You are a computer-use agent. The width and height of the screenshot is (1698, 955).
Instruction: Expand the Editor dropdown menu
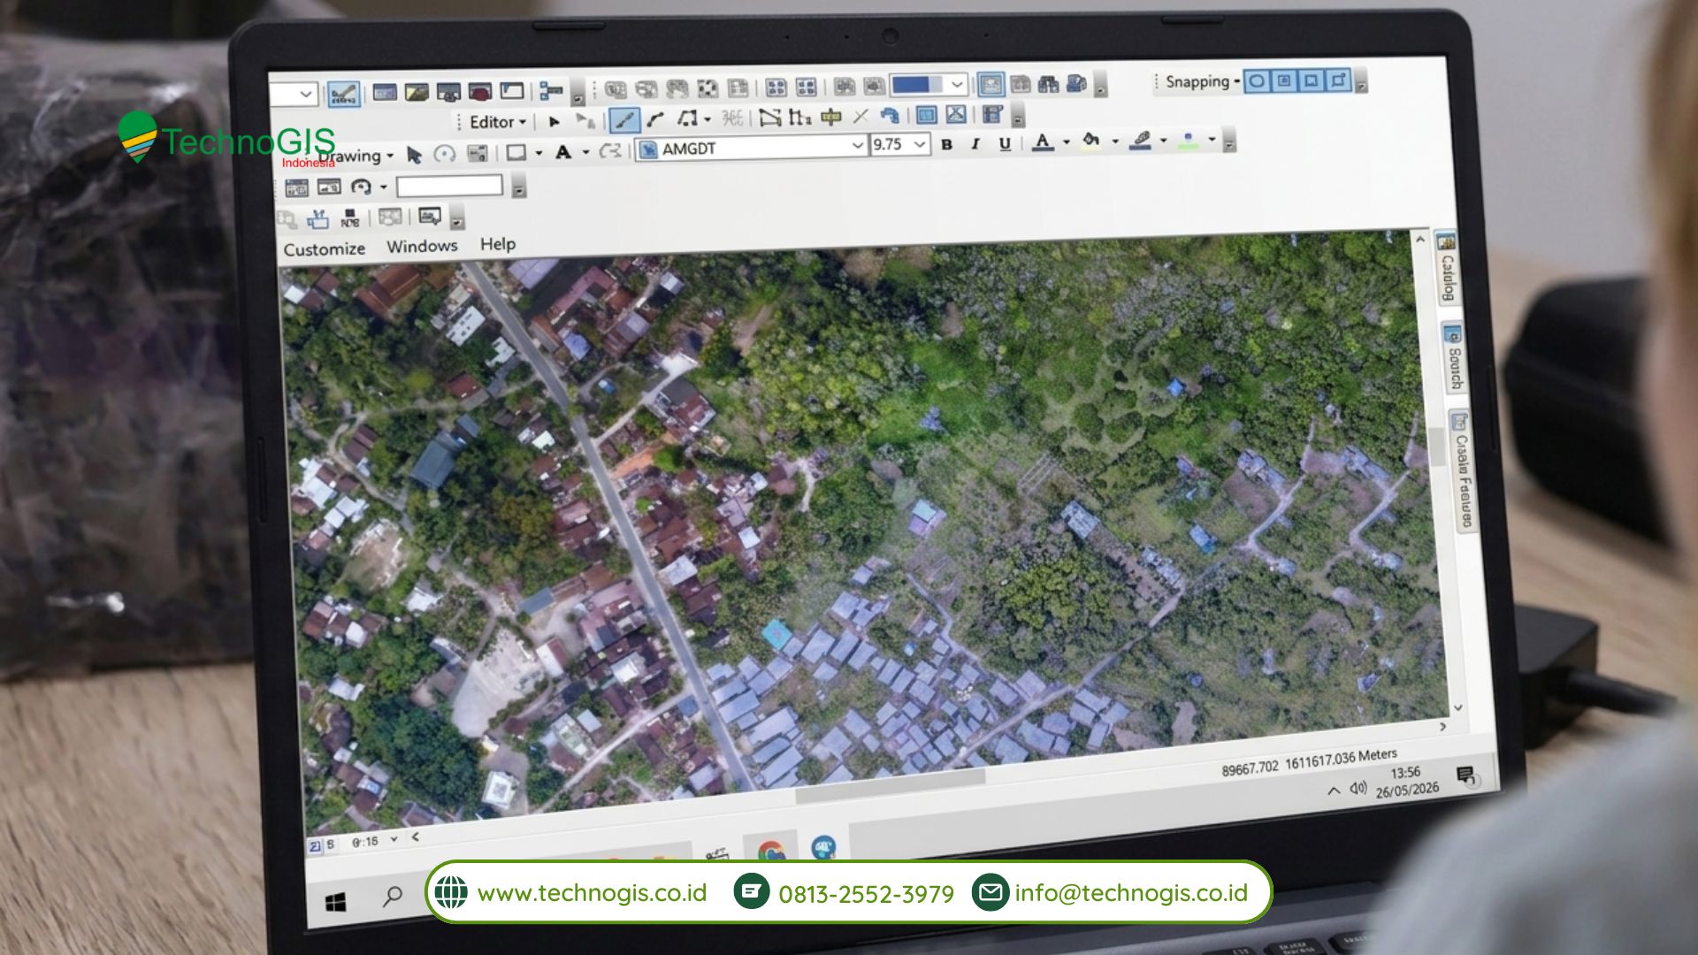(497, 122)
